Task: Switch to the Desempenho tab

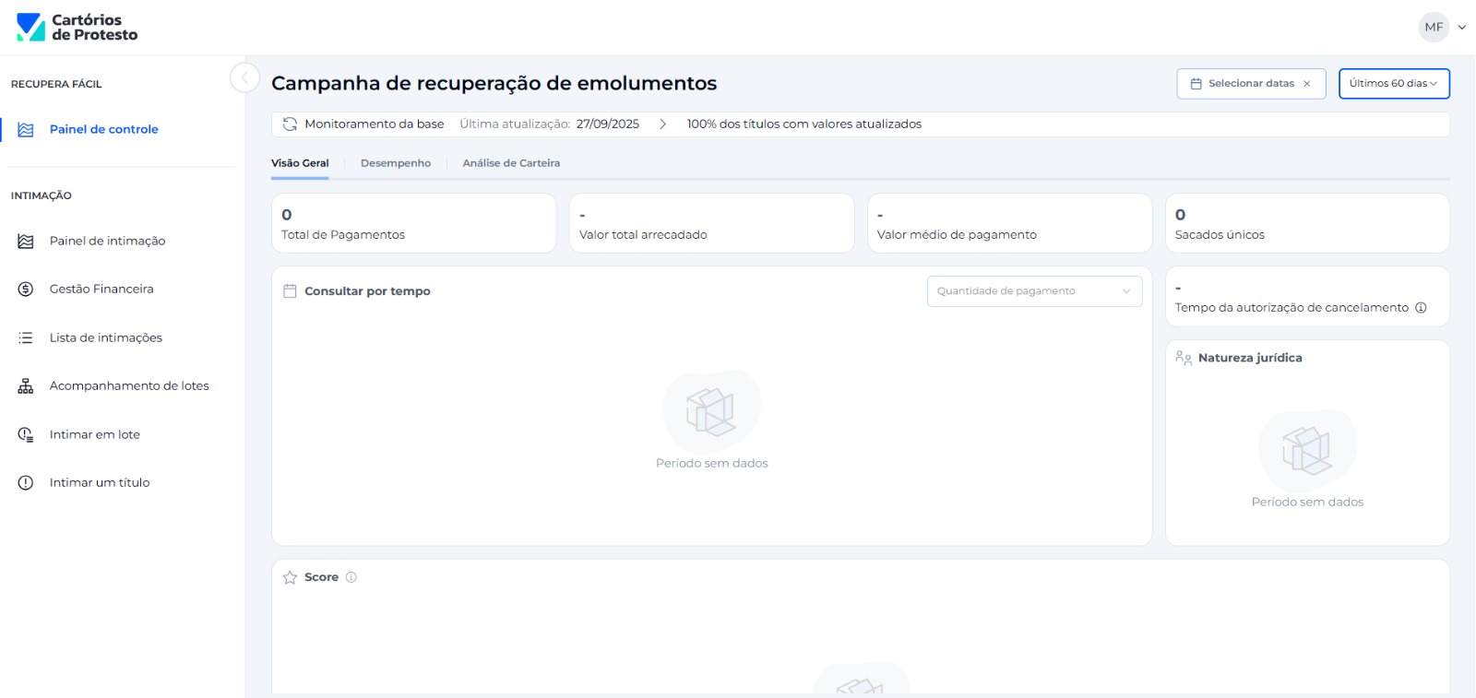Action: (x=396, y=163)
